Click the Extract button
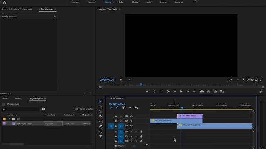This screenshot has height=149, width=266. click(209, 91)
